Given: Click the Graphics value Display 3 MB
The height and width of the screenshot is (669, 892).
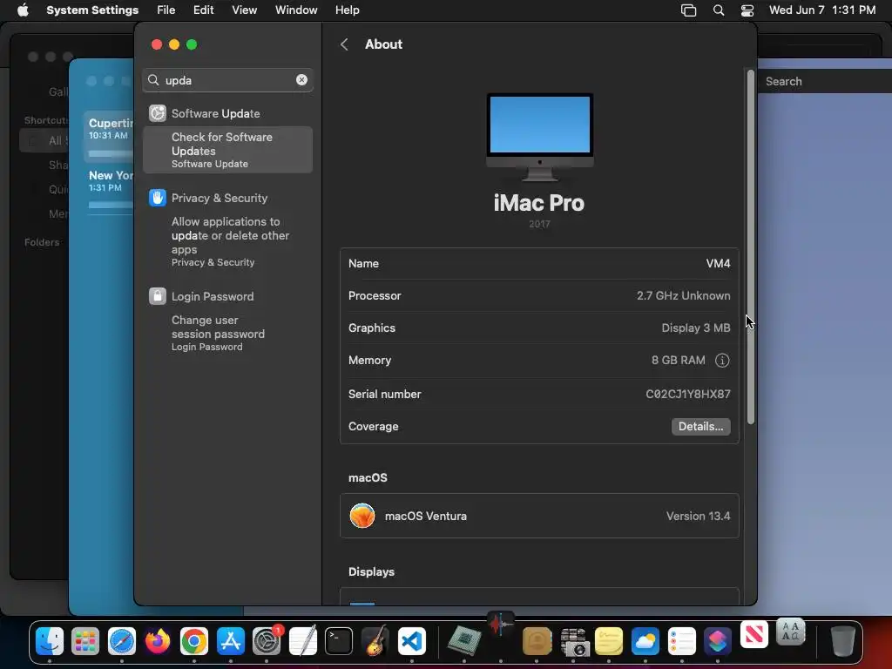Looking at the screenshot, I should pyautogui.click(x=696, y=328).
